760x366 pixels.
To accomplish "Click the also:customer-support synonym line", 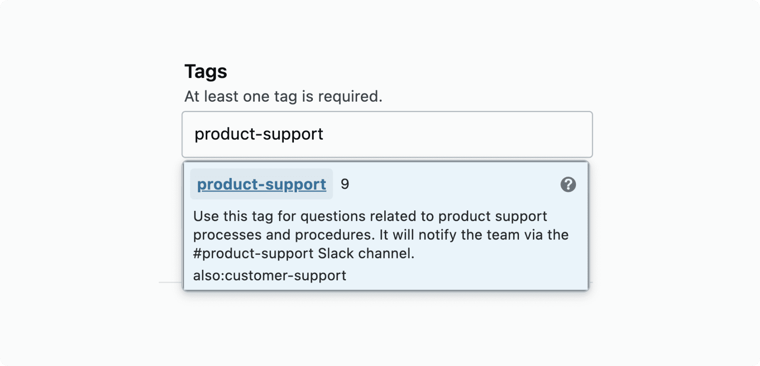I will 269,275.
